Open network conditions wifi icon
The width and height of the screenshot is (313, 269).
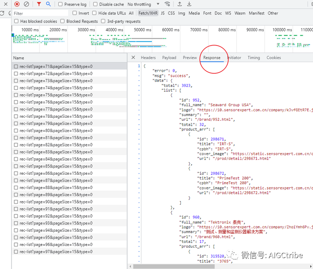[167, 4]
